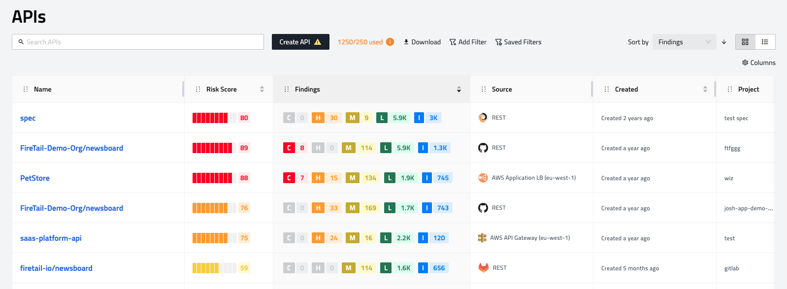
Task: Click the AWS API Gateway source icon
Action: coord(483,238)
